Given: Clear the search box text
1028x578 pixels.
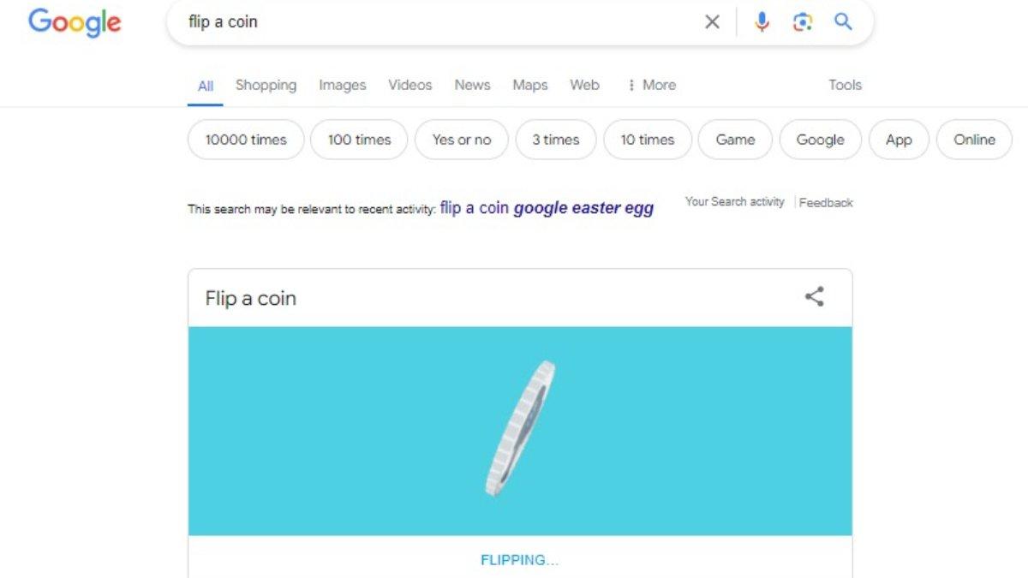Looking at the screenshot, I should click(x=712, y=22).
